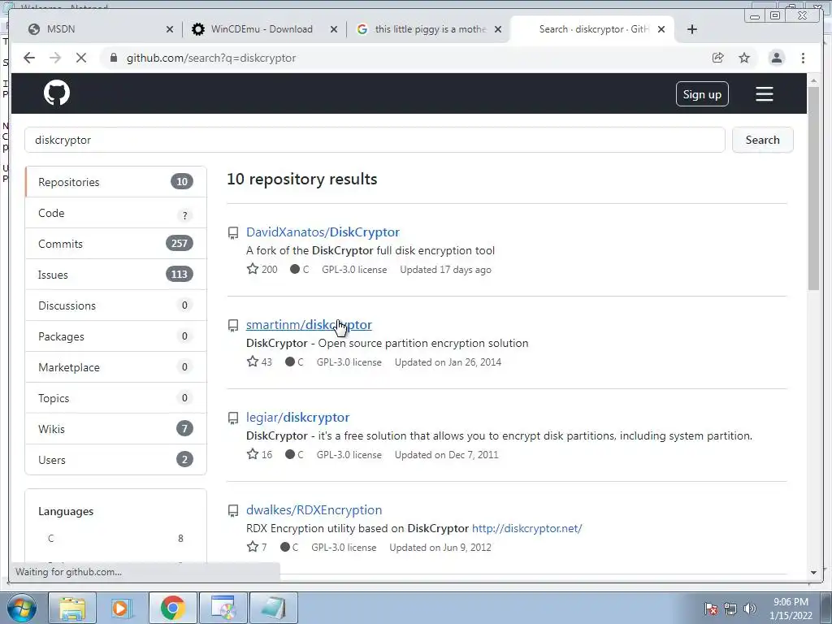Open the Windows Start orb
The height and width of the screenshot is (624, 832).
click(x=21, y=608)
